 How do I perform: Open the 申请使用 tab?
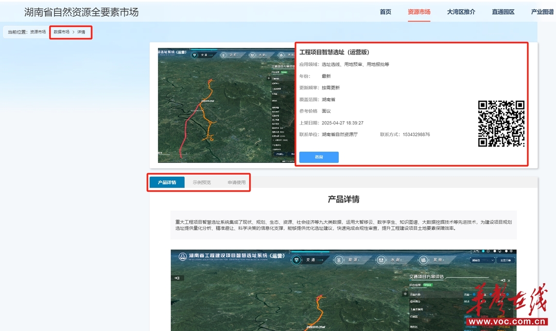coord(236,182)
